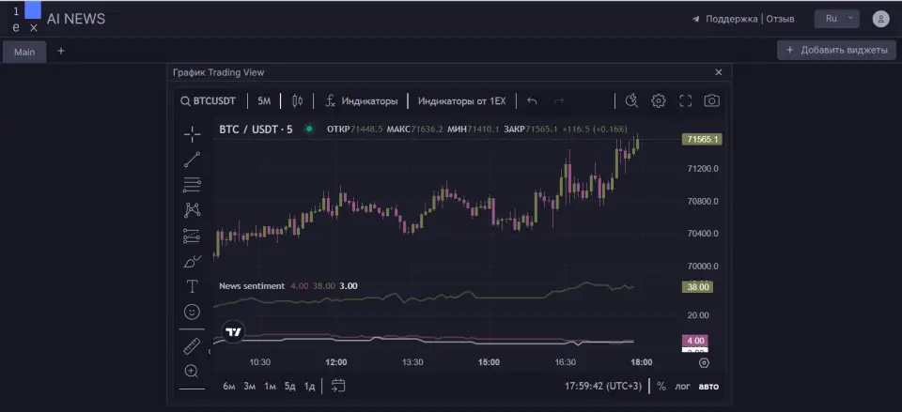Open the 5м timeframe dropdown
902x412 pixels.
coord(264,101)
